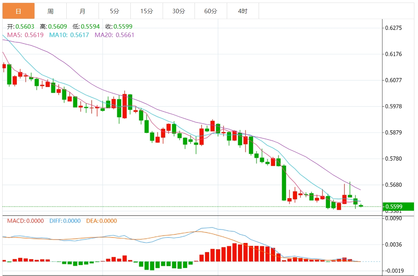Open the 60分 timeframe tab
The height and width of the screenshot is (276, 418).
211,11
